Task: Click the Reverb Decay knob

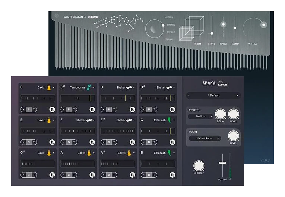Action: point(221,114)
